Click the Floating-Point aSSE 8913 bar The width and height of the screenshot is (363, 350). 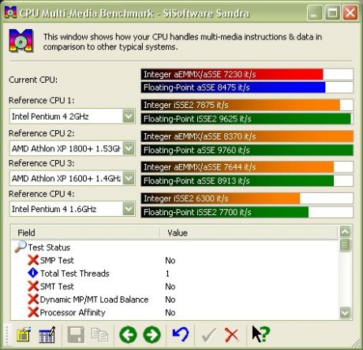tap(247, 181)
